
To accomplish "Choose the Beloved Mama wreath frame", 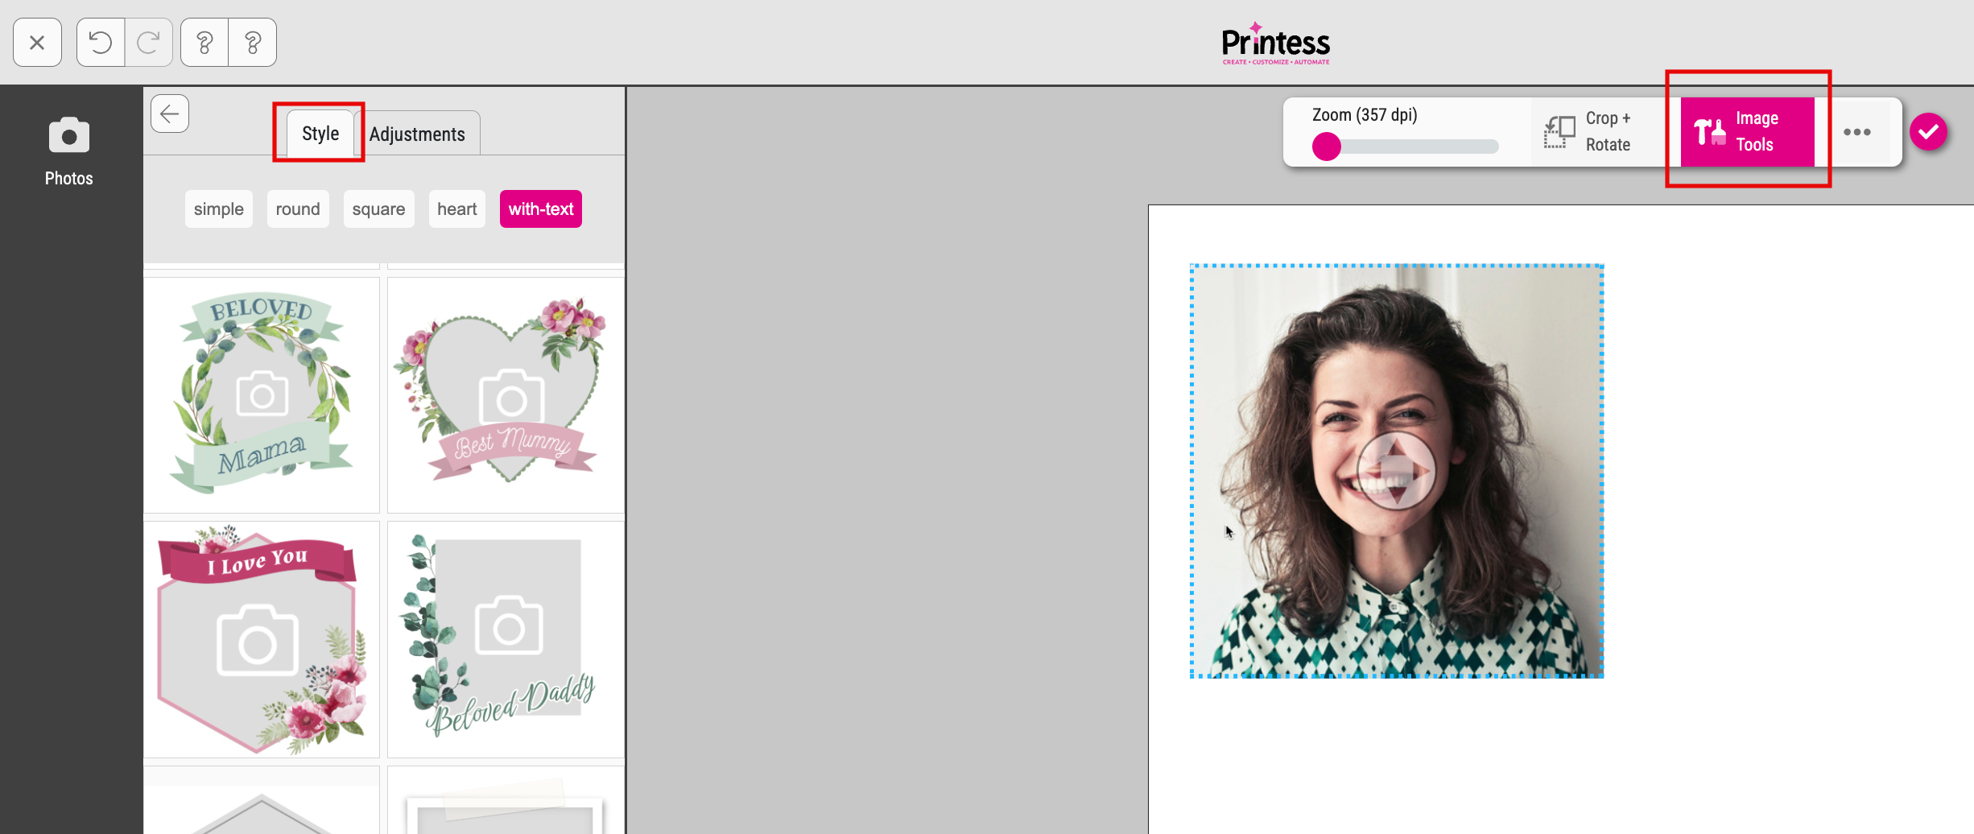I will click(262, 395).
